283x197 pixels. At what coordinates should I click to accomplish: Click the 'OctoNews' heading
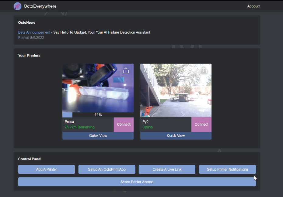(27, 22)
